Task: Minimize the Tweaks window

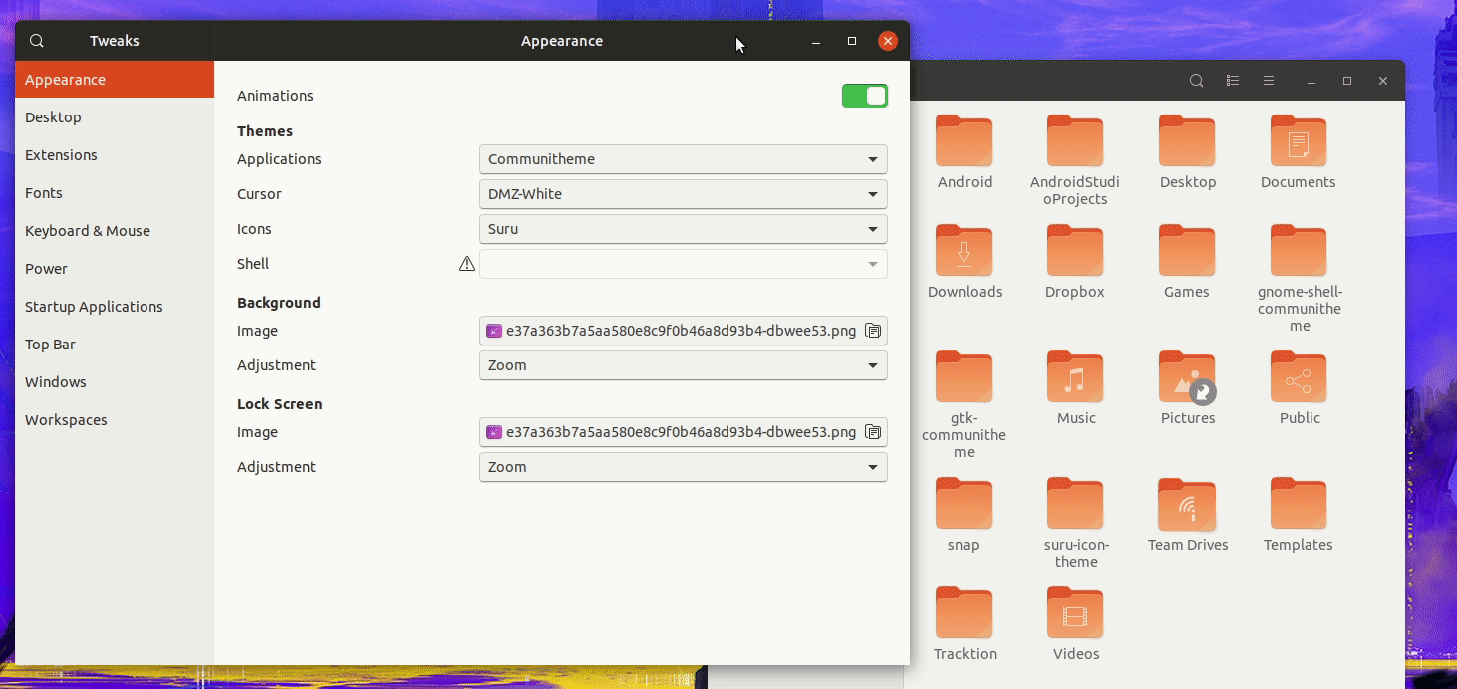Action: (x=816, y=41)
